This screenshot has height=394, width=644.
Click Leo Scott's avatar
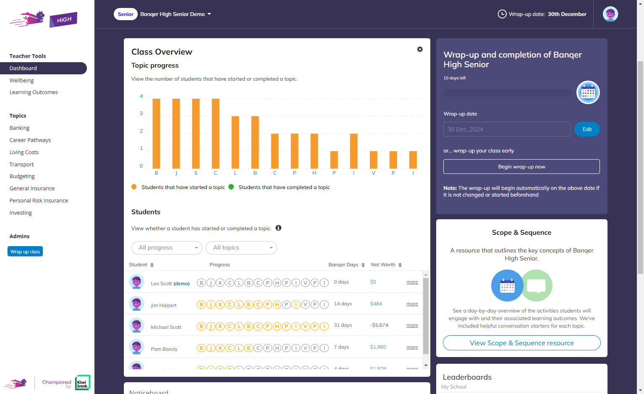136,282
